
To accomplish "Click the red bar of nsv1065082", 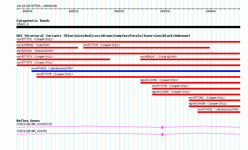I will pos(47,48).
